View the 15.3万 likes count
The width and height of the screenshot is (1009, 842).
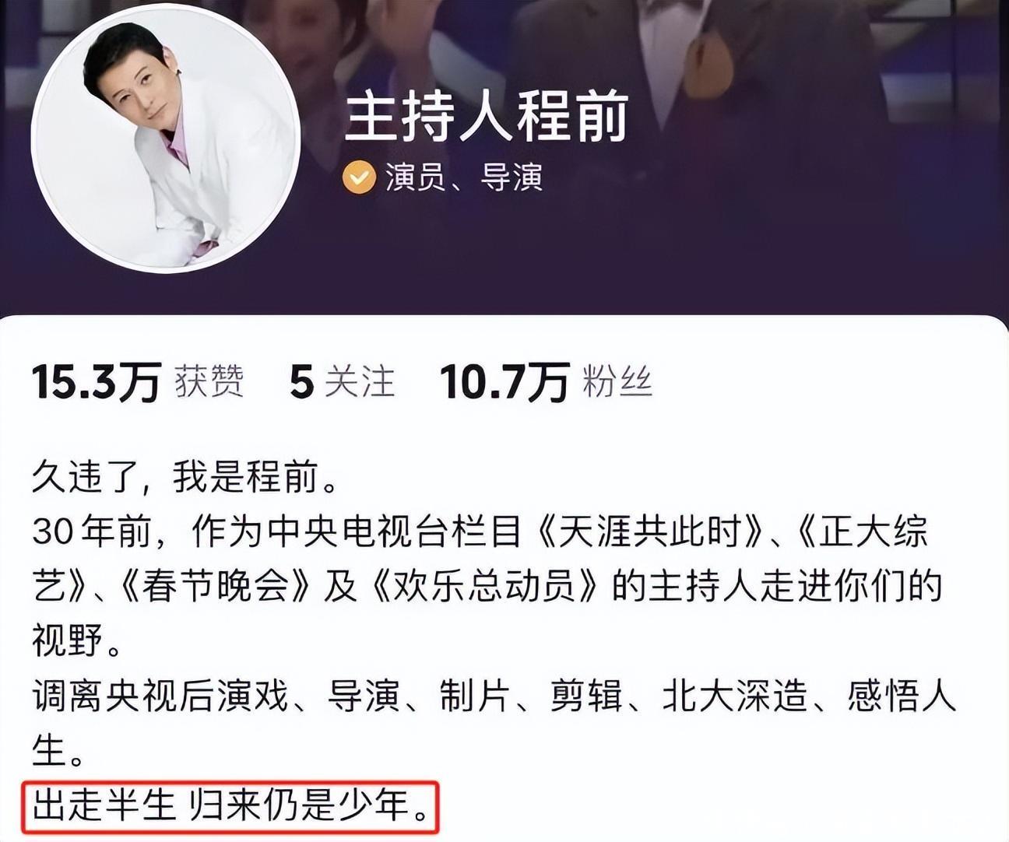point(96,382)
